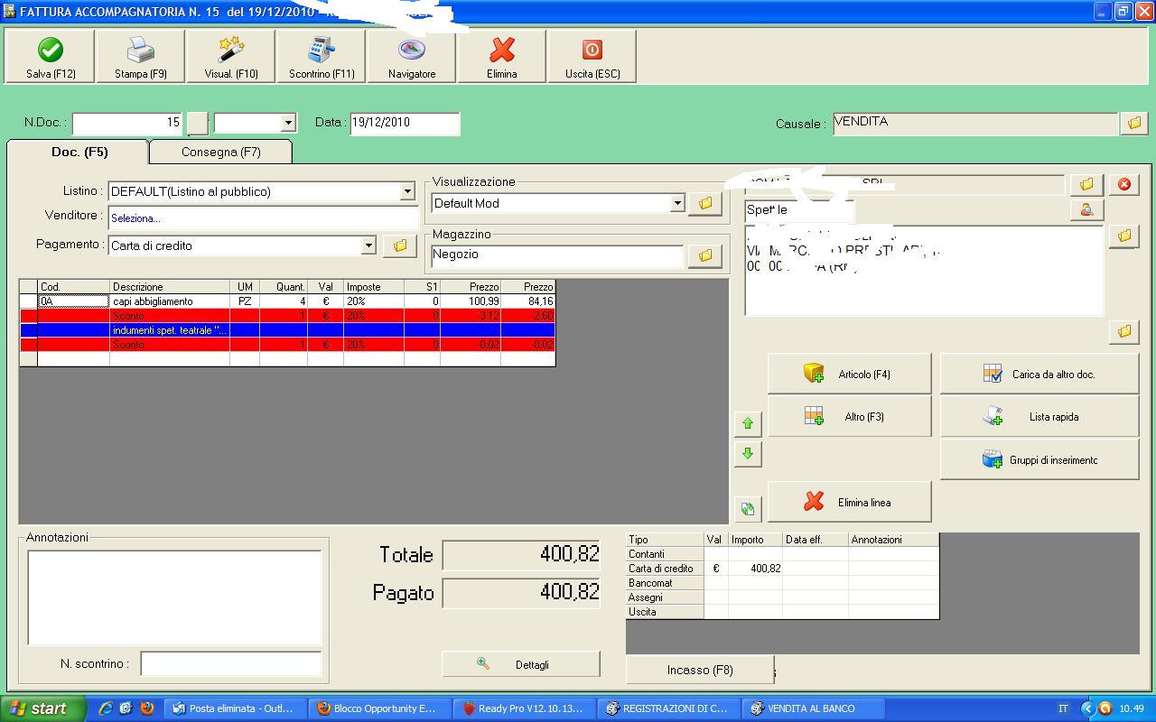1156x722 pixels.
Task: Delete document using Elimina red X
Action: tap(502, 56)
